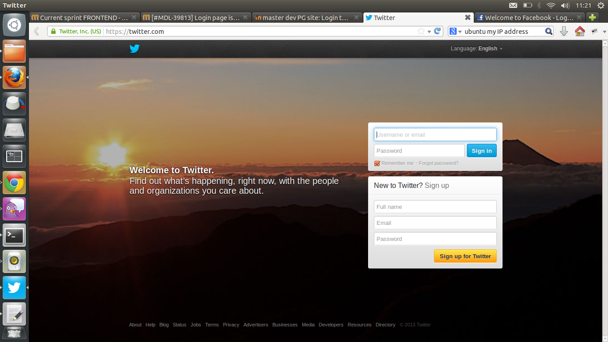Click the search magnifier icon

(549, 31)
